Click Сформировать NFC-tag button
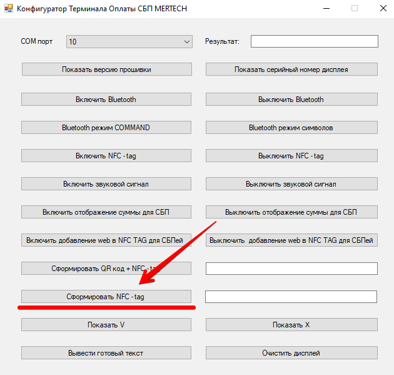The image size is (394, 375). [x=106, y=297]
